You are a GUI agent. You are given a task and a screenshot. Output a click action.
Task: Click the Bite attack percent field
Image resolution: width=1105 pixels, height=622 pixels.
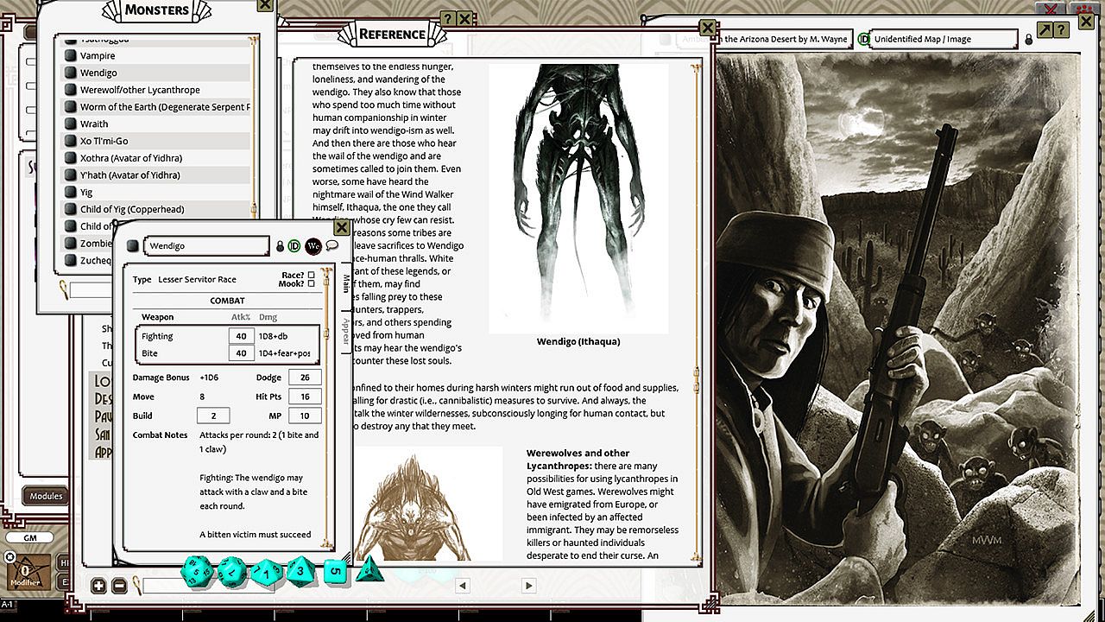[241, 353]
